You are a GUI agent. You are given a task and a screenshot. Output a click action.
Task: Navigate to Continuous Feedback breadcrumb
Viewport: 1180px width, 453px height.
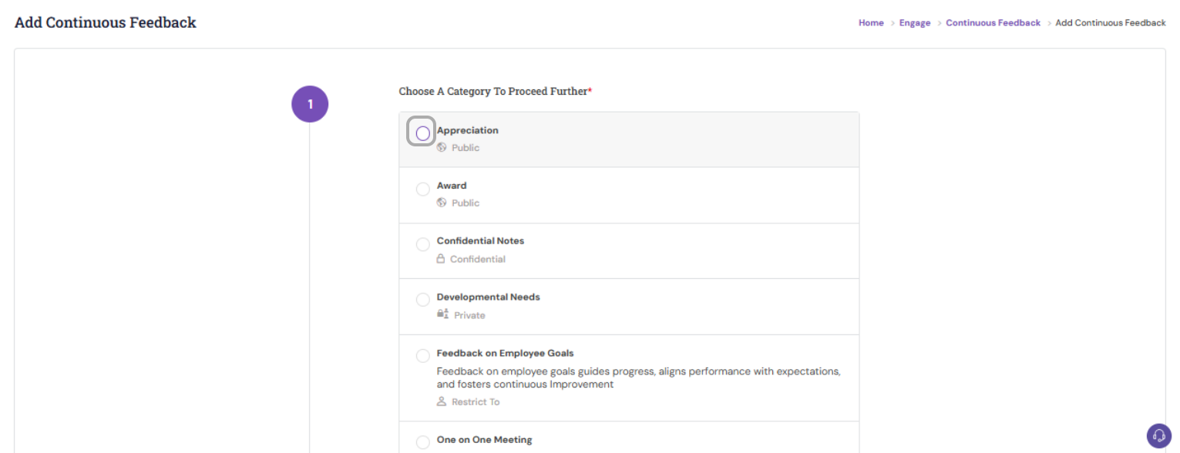click(993, 23)
